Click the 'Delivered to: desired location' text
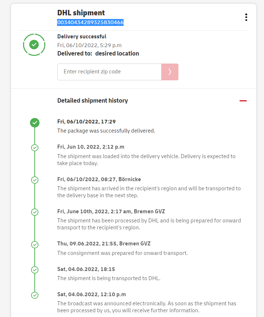The image size is (264, 317). pyautogui.click(x=98, y=53)
